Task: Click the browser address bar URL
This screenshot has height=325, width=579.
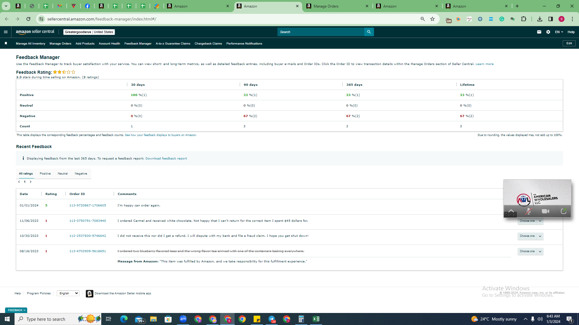Action: pos(102,19)
